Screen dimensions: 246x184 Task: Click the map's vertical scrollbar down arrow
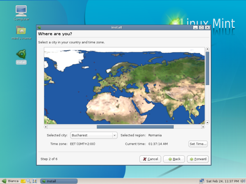coord(207,122)
